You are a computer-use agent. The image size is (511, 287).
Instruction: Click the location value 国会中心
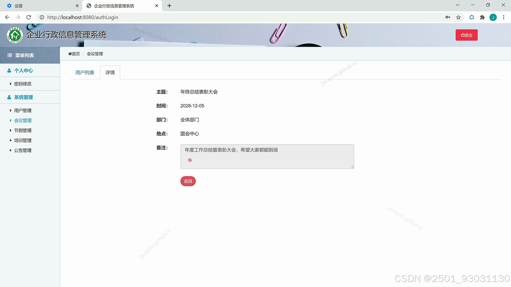pyautogui.click(x=189, y=134)
